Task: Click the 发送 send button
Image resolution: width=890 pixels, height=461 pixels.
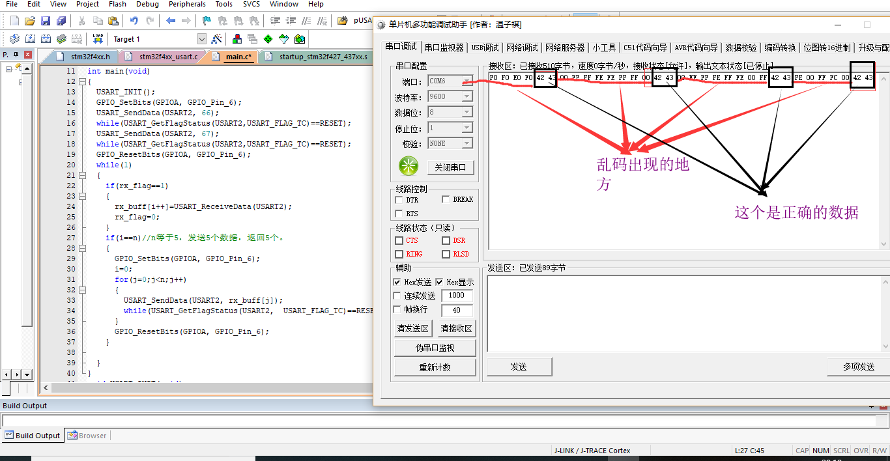Action: click(519, 367)
